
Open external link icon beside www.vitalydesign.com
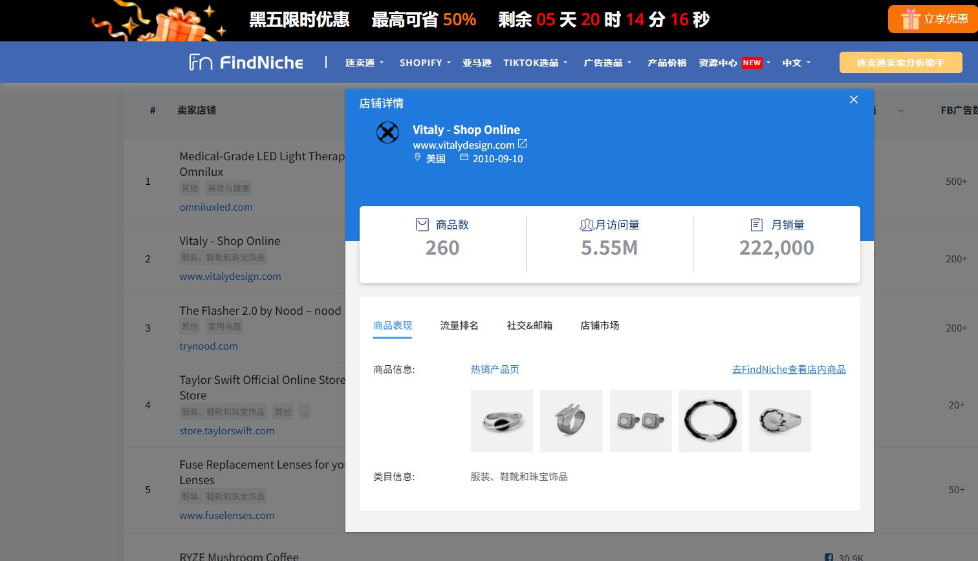(x=523, y=143)
